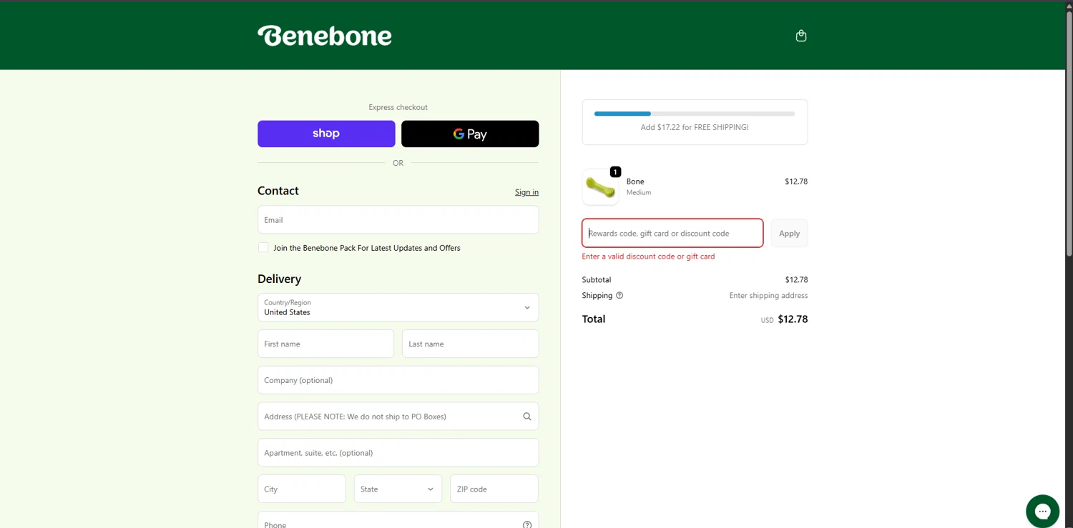
Task: Click the Apply discount button
Action: (789, 233)
